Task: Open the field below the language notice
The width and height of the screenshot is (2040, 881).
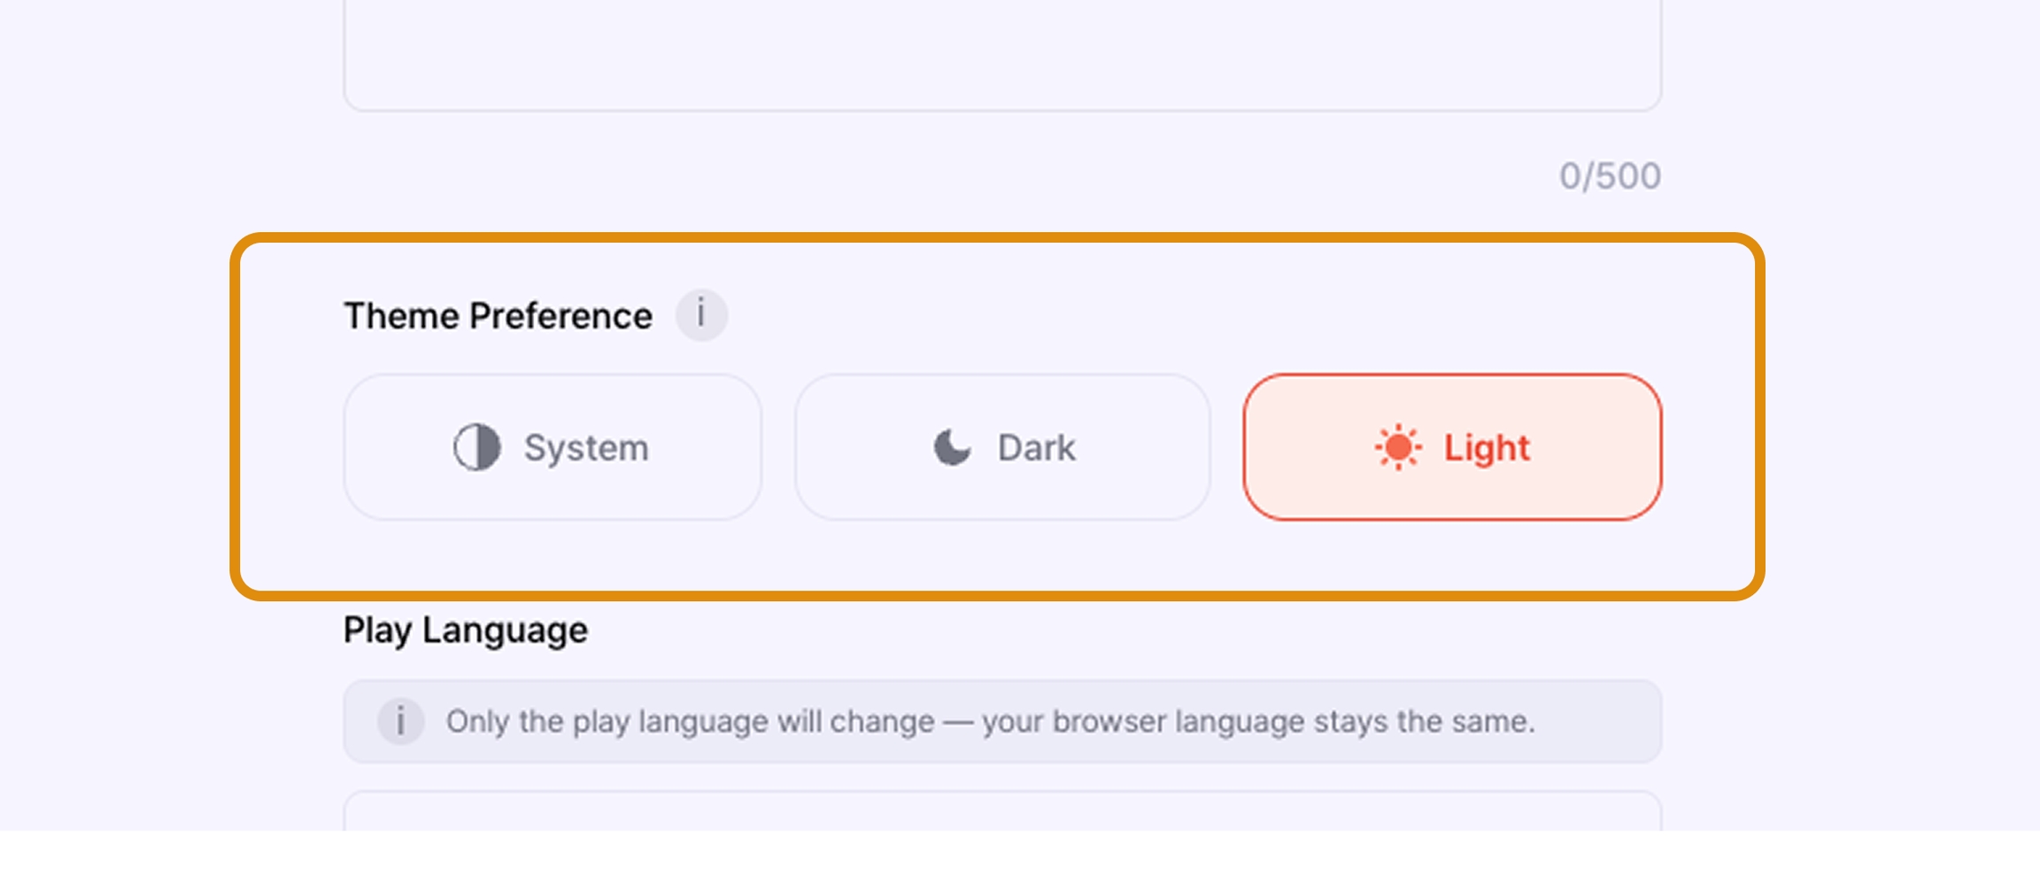Action: click(1001, 813)
